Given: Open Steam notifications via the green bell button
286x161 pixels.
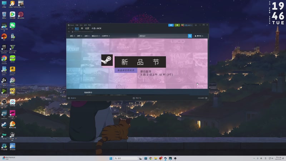Looking at the screenshot, I should coord(177,25).
